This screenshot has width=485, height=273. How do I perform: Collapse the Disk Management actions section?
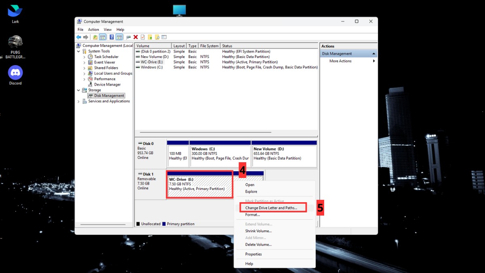coord(374,54)
